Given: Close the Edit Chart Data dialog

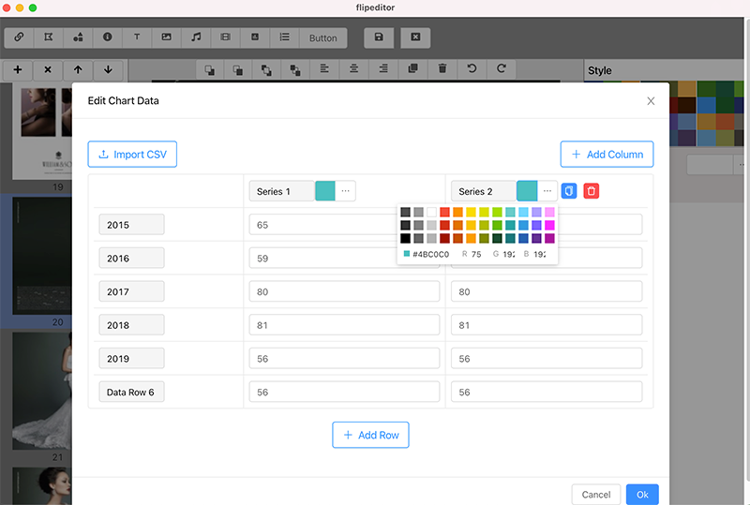Looking at the screenshot, I should pos(651,101).
